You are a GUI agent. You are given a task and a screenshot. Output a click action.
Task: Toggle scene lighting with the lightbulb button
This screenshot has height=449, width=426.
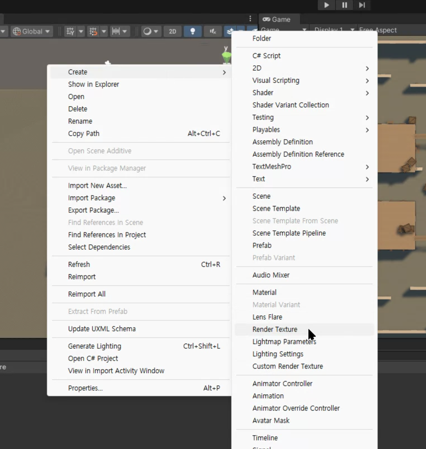tap(192, 31)
